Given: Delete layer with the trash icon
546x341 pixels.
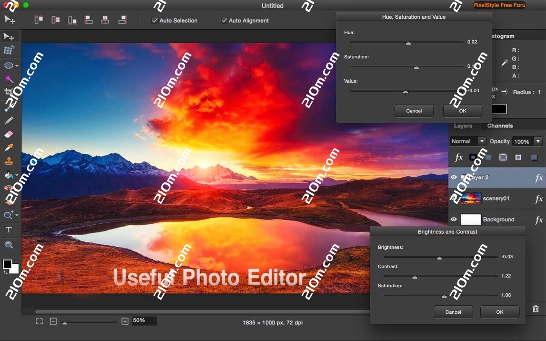Looking at the screenshot, I should 536,309.
